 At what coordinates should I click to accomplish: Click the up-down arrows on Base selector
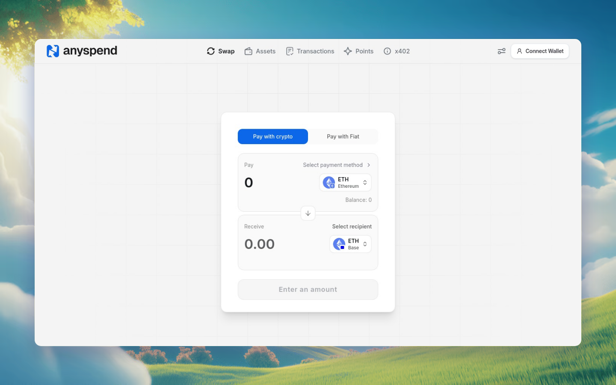(365, 244)
